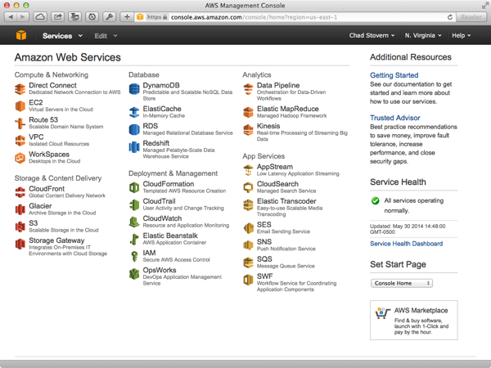Open the Elastic Beanstalk service link

click(x=170, y=236)
